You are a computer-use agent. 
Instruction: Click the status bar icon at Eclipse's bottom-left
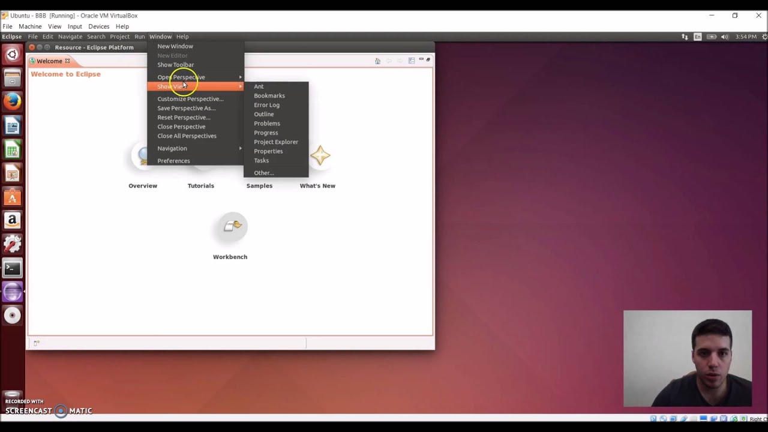pos(36,343)
